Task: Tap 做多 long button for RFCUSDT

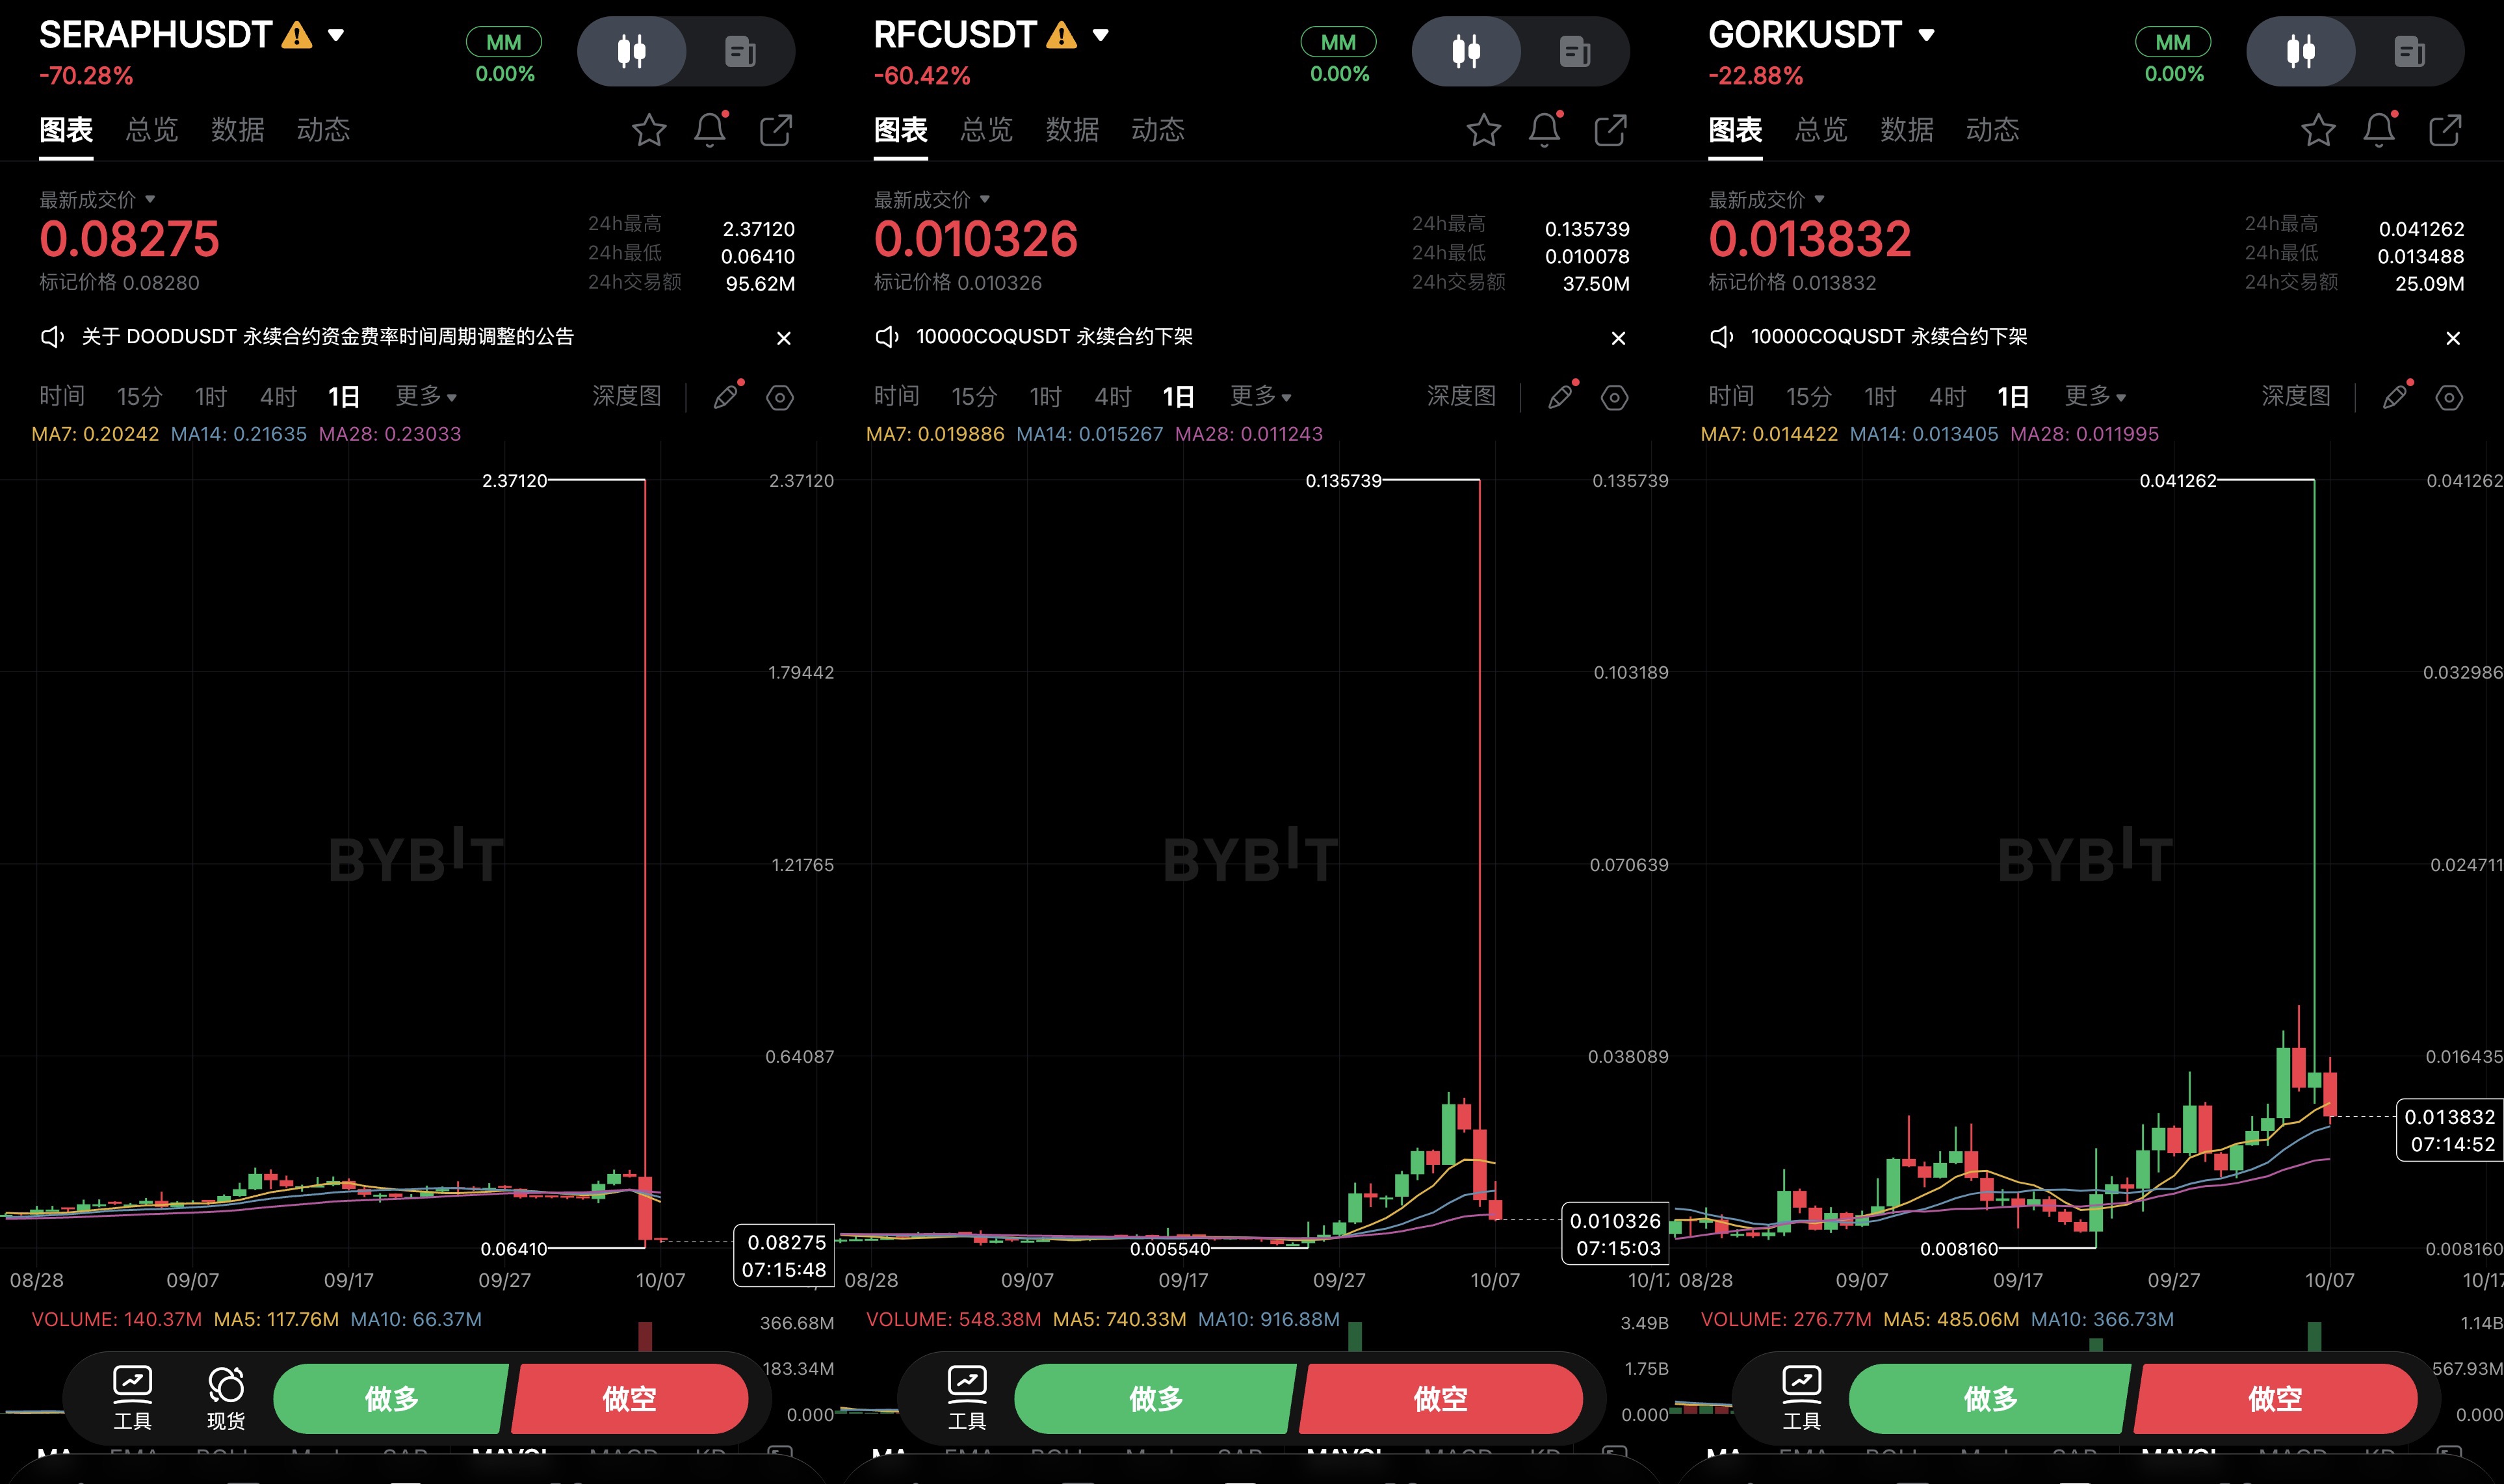Action: [x=1155, y=1398]
